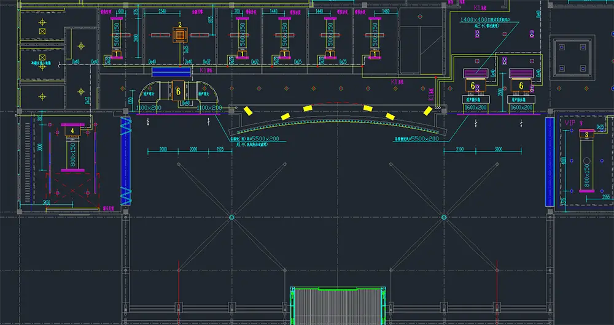
Task: Select the leftmost yellow diffuser on the arc
Action: (x=247, y=110)
